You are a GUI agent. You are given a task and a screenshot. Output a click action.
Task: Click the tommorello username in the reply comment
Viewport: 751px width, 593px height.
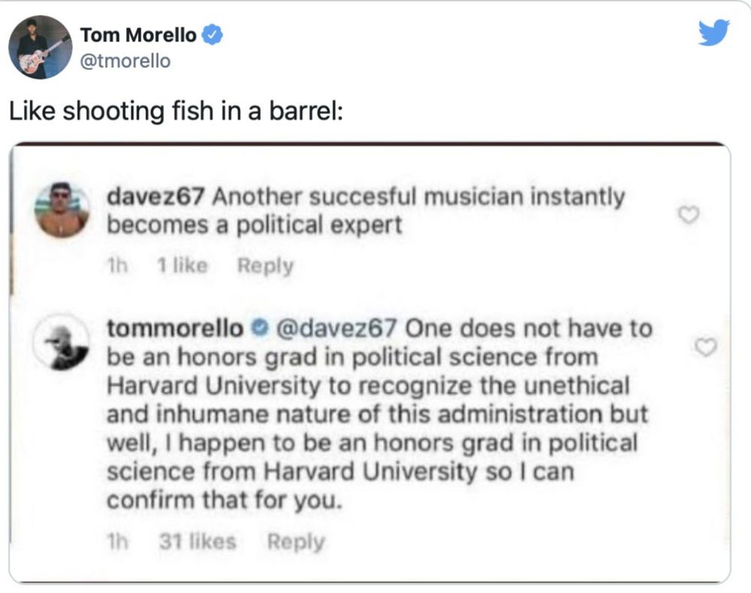click(x=176, y=329)
